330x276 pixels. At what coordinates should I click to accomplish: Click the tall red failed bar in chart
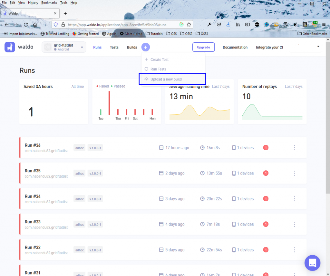109,103
